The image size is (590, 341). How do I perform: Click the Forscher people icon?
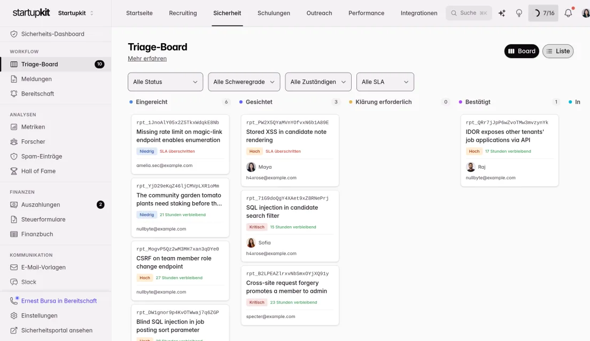(x=14, y=141)
